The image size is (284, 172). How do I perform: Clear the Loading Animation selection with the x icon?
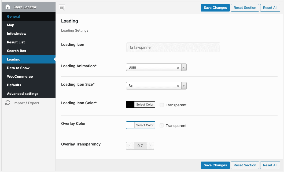coord(178,68)
